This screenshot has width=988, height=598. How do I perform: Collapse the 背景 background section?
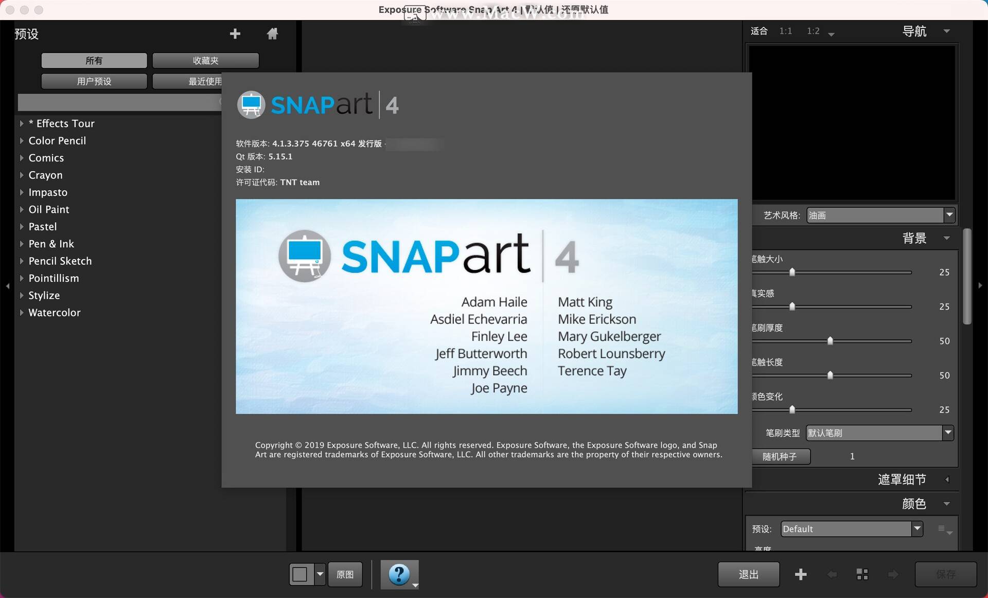(x=946, y=238)
